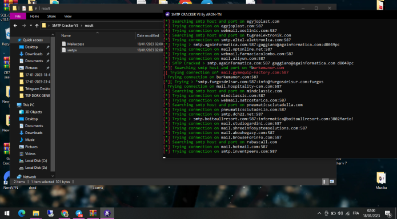Open pinned Desktop under Quick access

31,47
